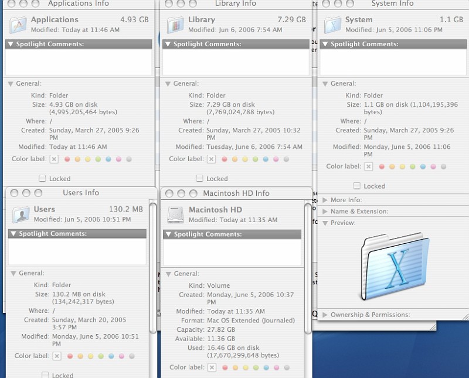This screenshot has width=469, height=378.
Task: Click Kind value Volume in Macintosh HD Info
Action: pos(219,285)
